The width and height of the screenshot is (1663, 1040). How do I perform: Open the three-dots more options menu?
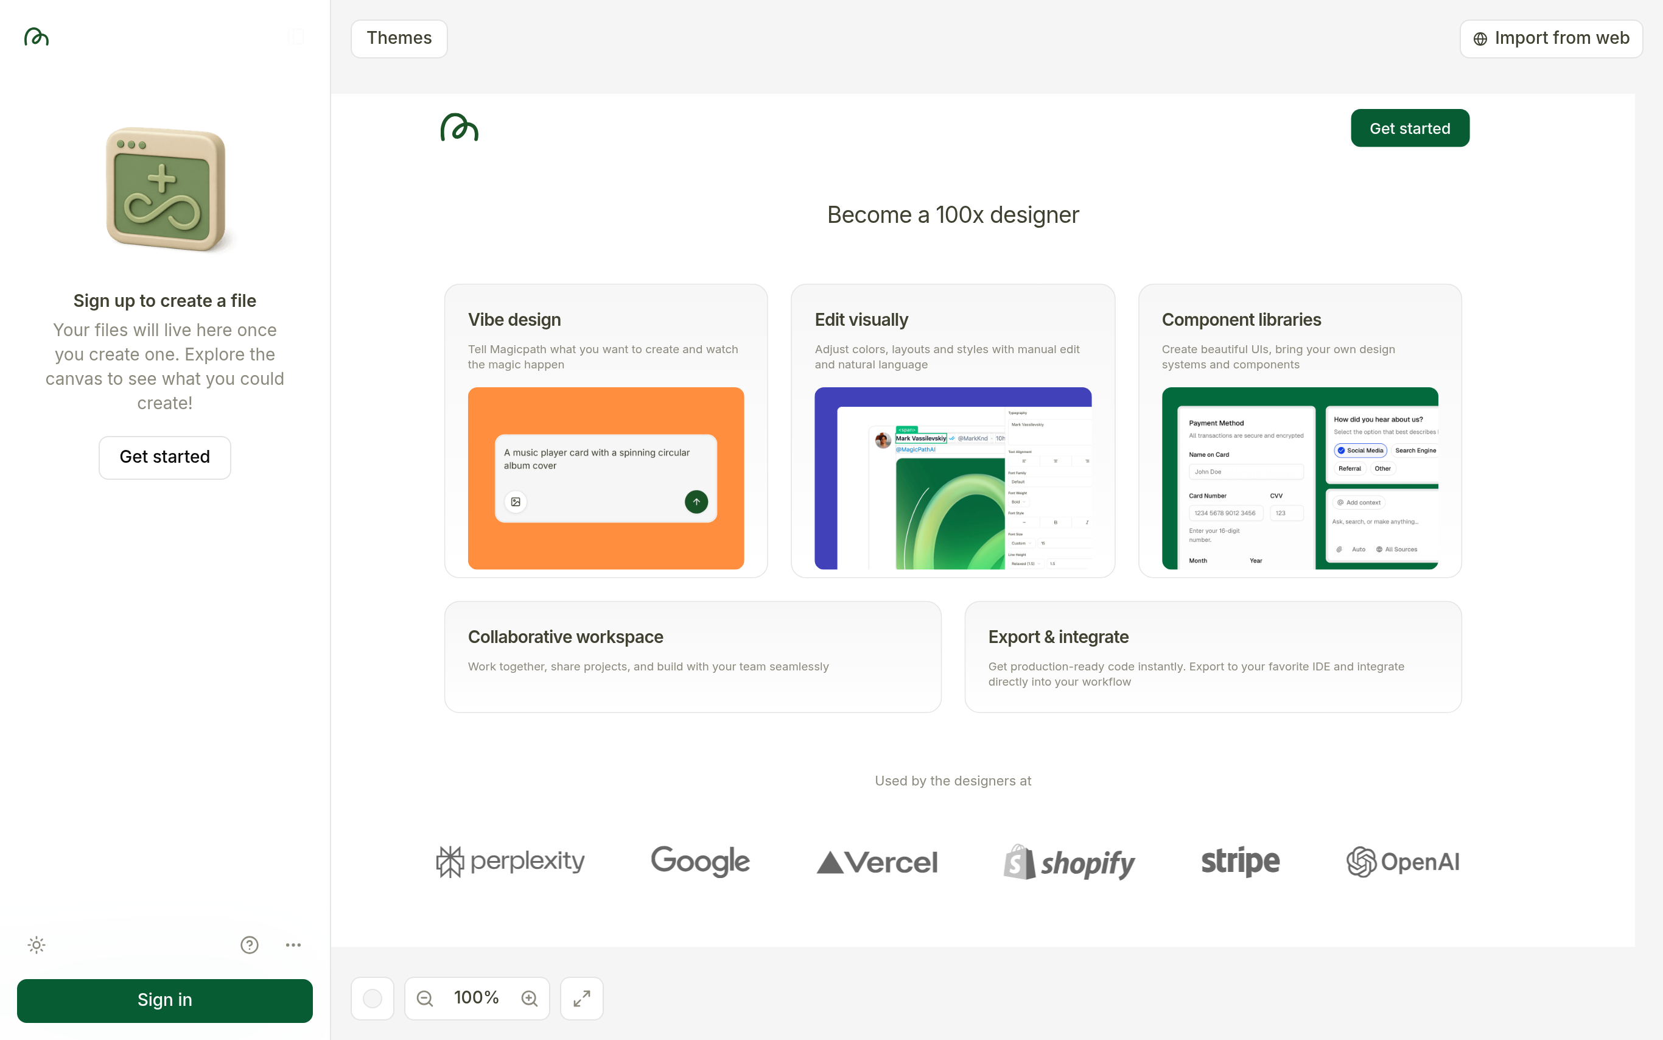point(293,944)
